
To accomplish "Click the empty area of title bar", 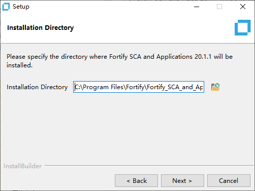I will click(x=110, y=7).
